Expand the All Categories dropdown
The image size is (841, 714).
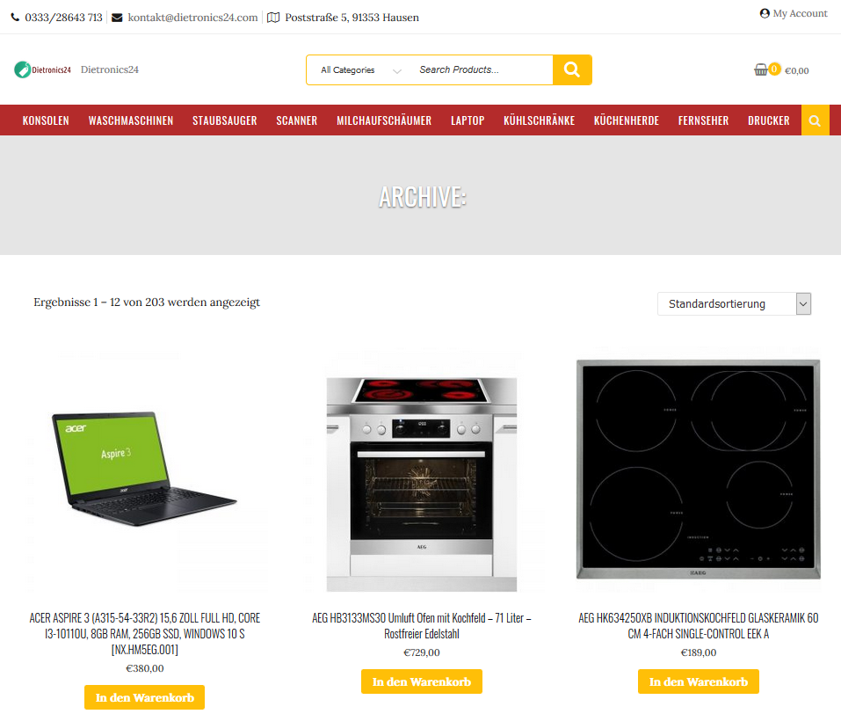click(360, 69)
